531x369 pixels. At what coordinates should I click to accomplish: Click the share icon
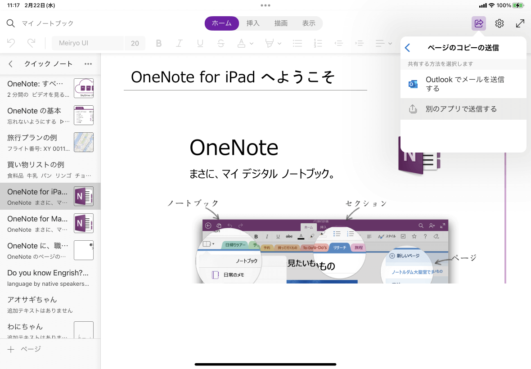pyautogui.click(x=478, y=23)
